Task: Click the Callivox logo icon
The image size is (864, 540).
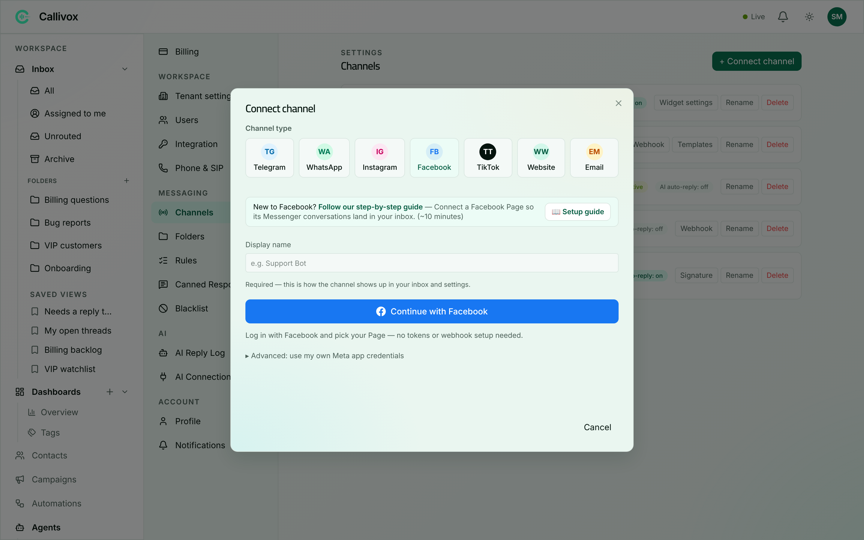Action: click(22, 17)
